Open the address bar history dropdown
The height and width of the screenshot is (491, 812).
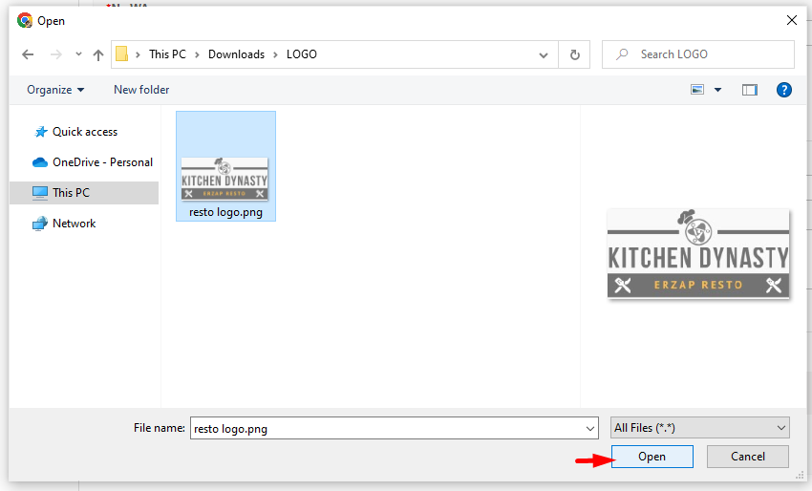point(544,54)
